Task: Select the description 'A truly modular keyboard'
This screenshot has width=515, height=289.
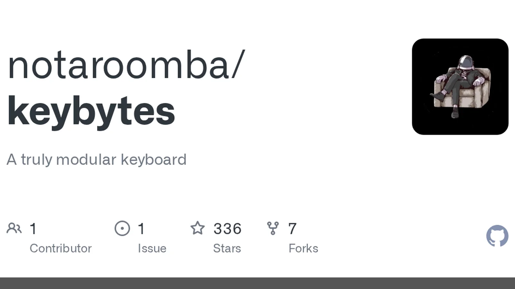Action: (97, 160)
